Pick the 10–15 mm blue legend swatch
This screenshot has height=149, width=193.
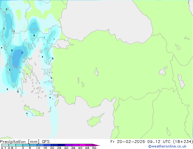(x=40, y=145)
